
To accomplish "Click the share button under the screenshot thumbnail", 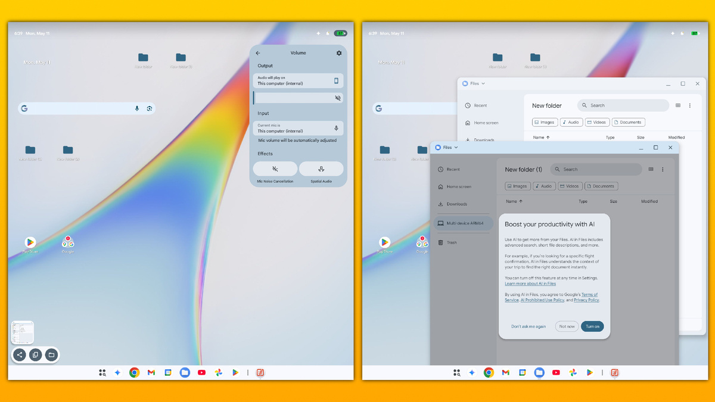I will point(20,355).
